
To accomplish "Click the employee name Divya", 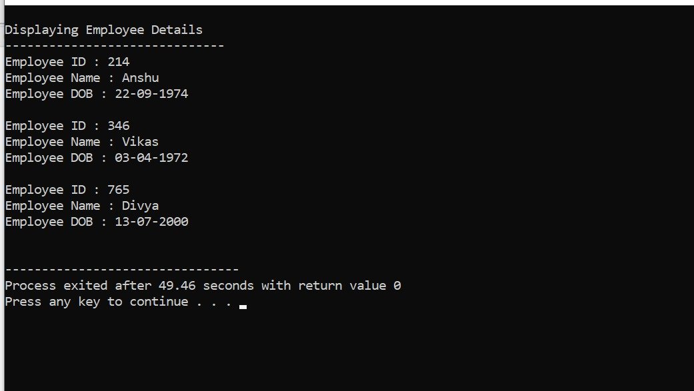I will 140,206.
